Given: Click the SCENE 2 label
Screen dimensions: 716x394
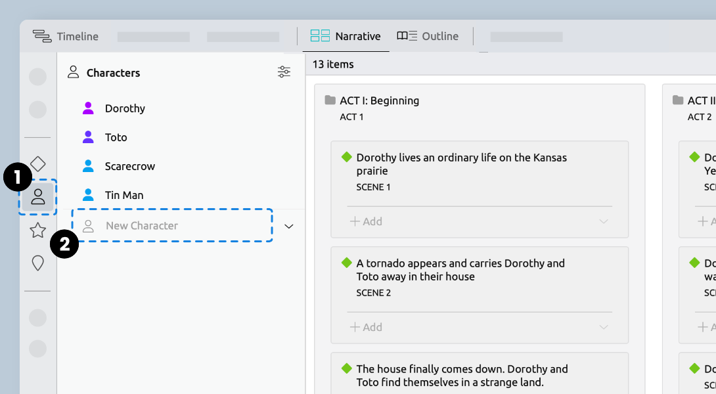Looking at the screenshot, I should click(374, 293).
